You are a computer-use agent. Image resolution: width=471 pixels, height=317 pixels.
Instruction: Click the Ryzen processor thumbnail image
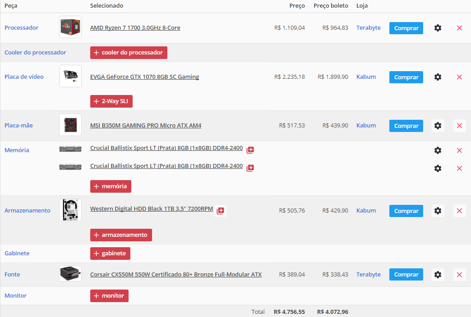pos(70,27)
